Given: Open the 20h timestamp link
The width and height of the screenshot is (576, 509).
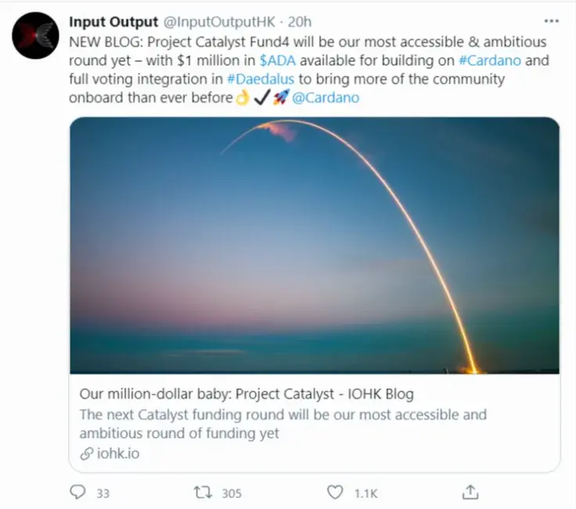Looking at the screenshot, I should pos(300,21).
